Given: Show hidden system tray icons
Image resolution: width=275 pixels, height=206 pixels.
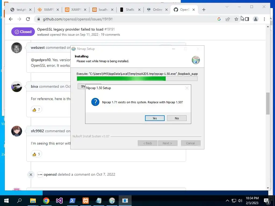Looking at the screenshot, I should 227,201.
